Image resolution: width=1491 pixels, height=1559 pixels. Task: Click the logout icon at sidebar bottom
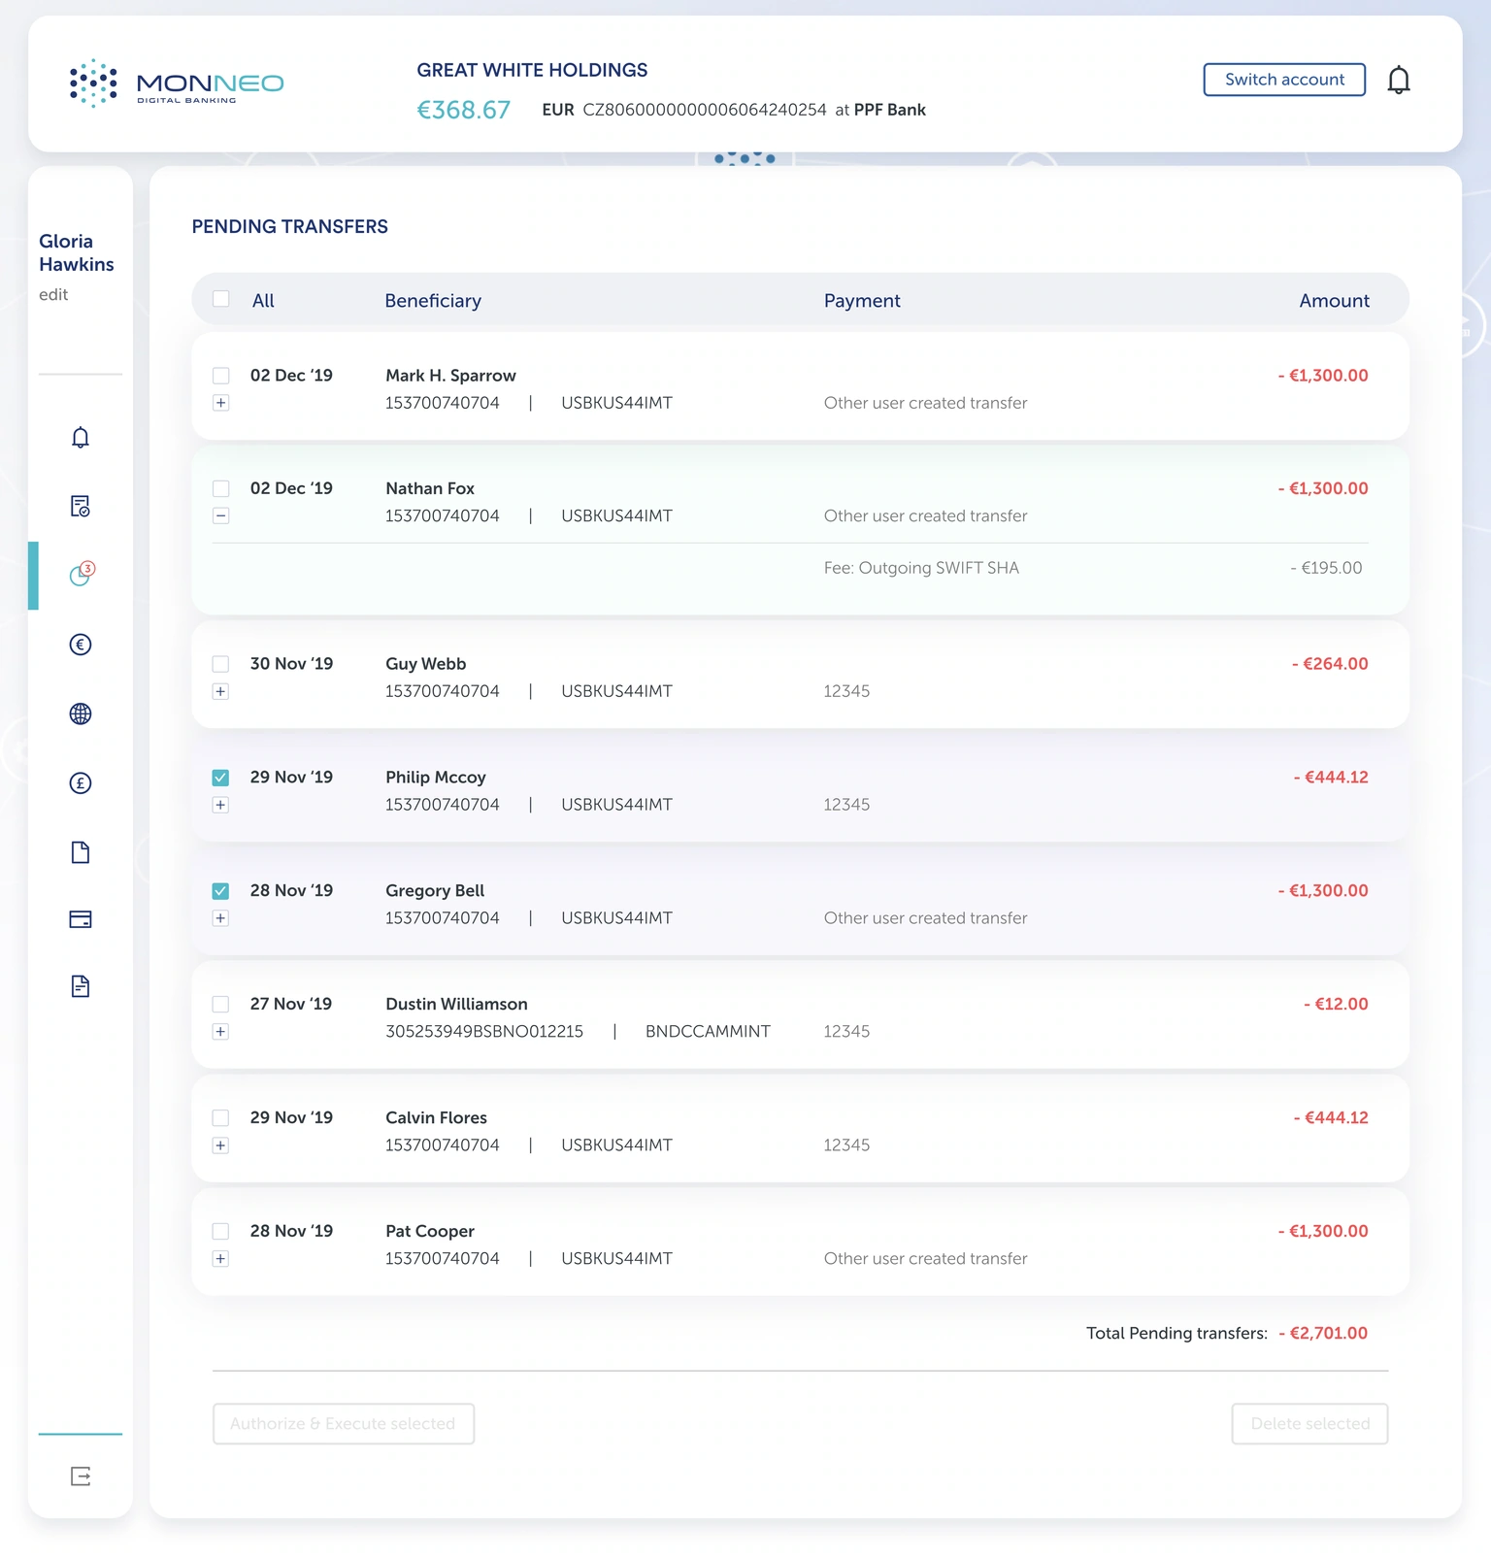click(81, 1476)
